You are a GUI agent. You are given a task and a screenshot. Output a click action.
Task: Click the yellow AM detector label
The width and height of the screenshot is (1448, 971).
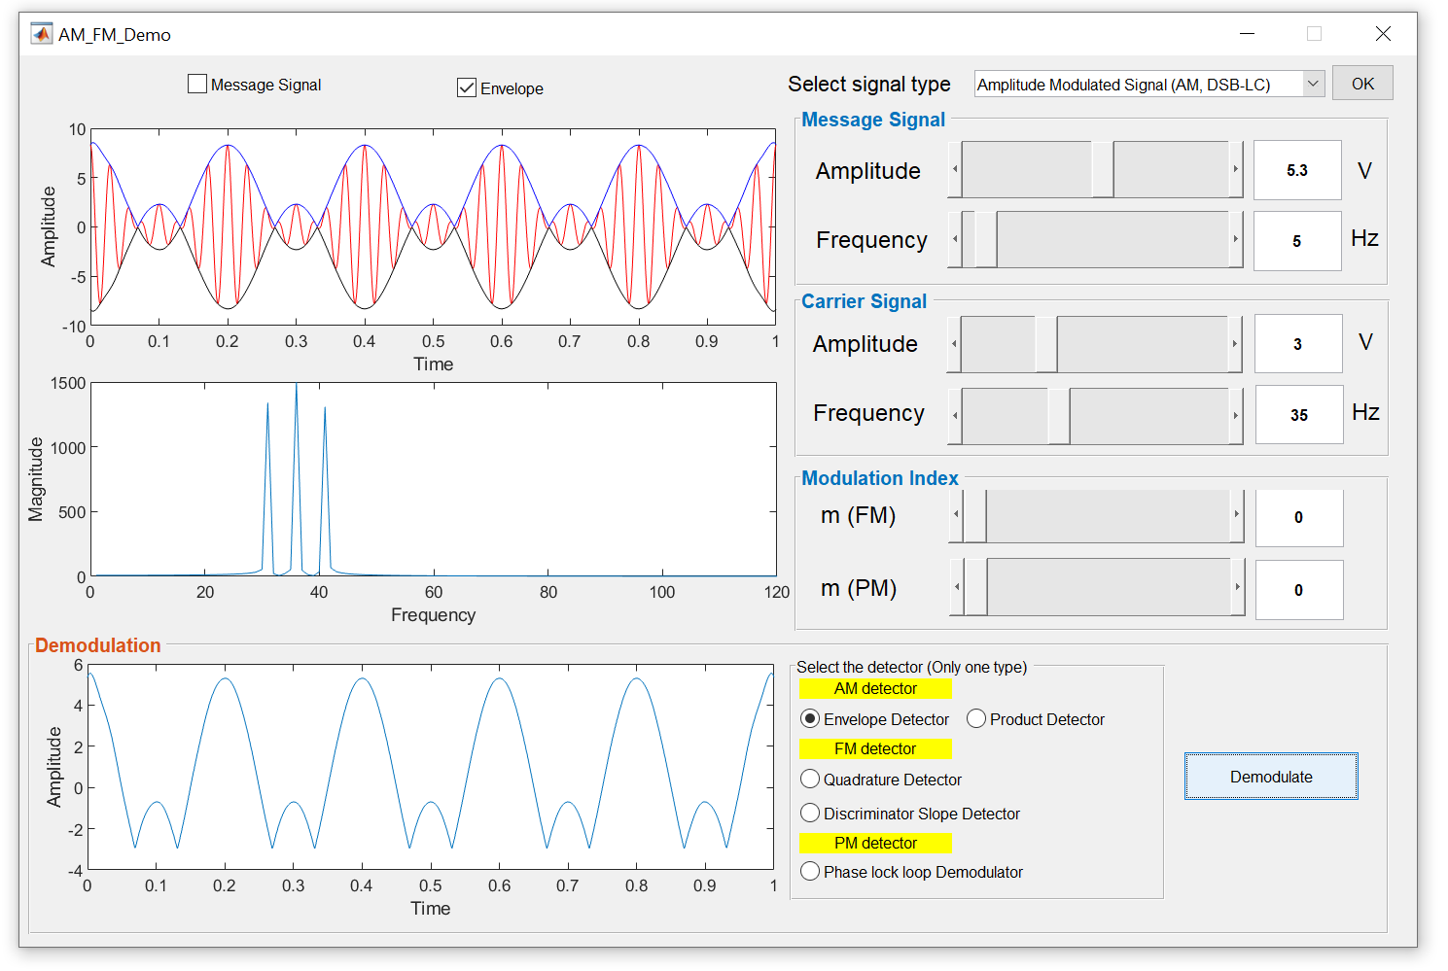[874, 688]
